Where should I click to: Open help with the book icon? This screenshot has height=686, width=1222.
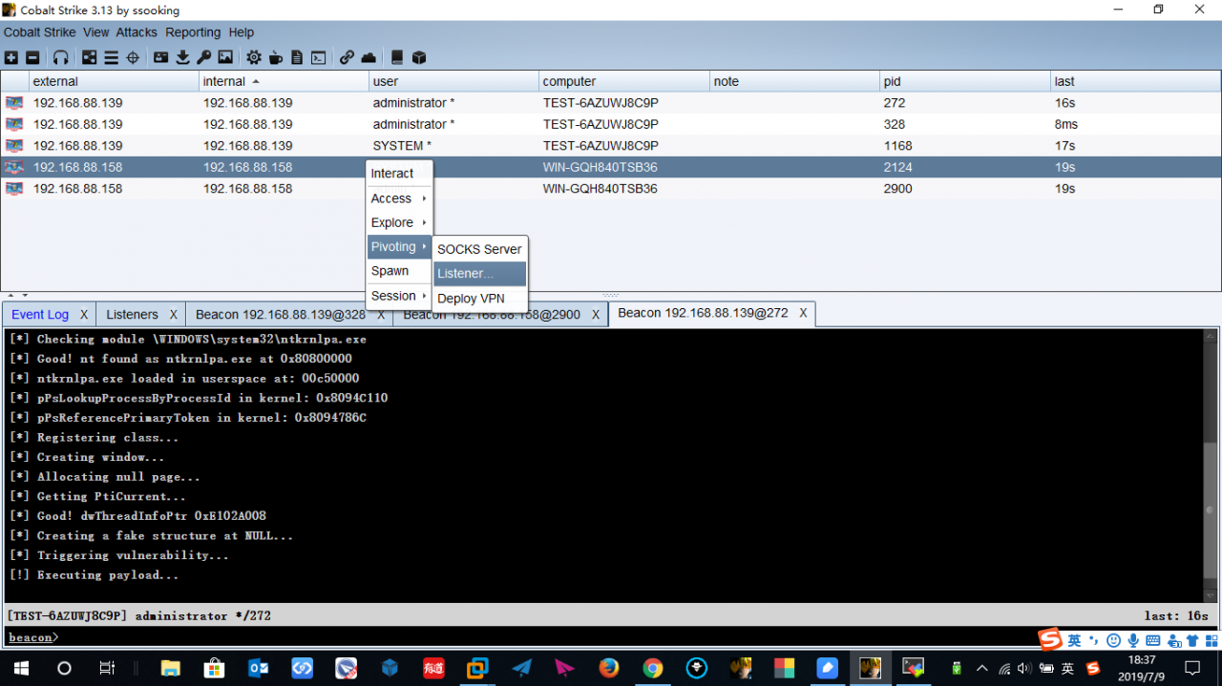(397, 57)
